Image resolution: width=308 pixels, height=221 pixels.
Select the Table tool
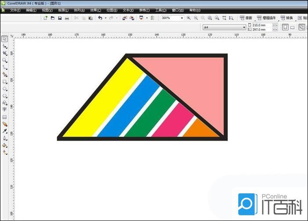tap(4, 117)
